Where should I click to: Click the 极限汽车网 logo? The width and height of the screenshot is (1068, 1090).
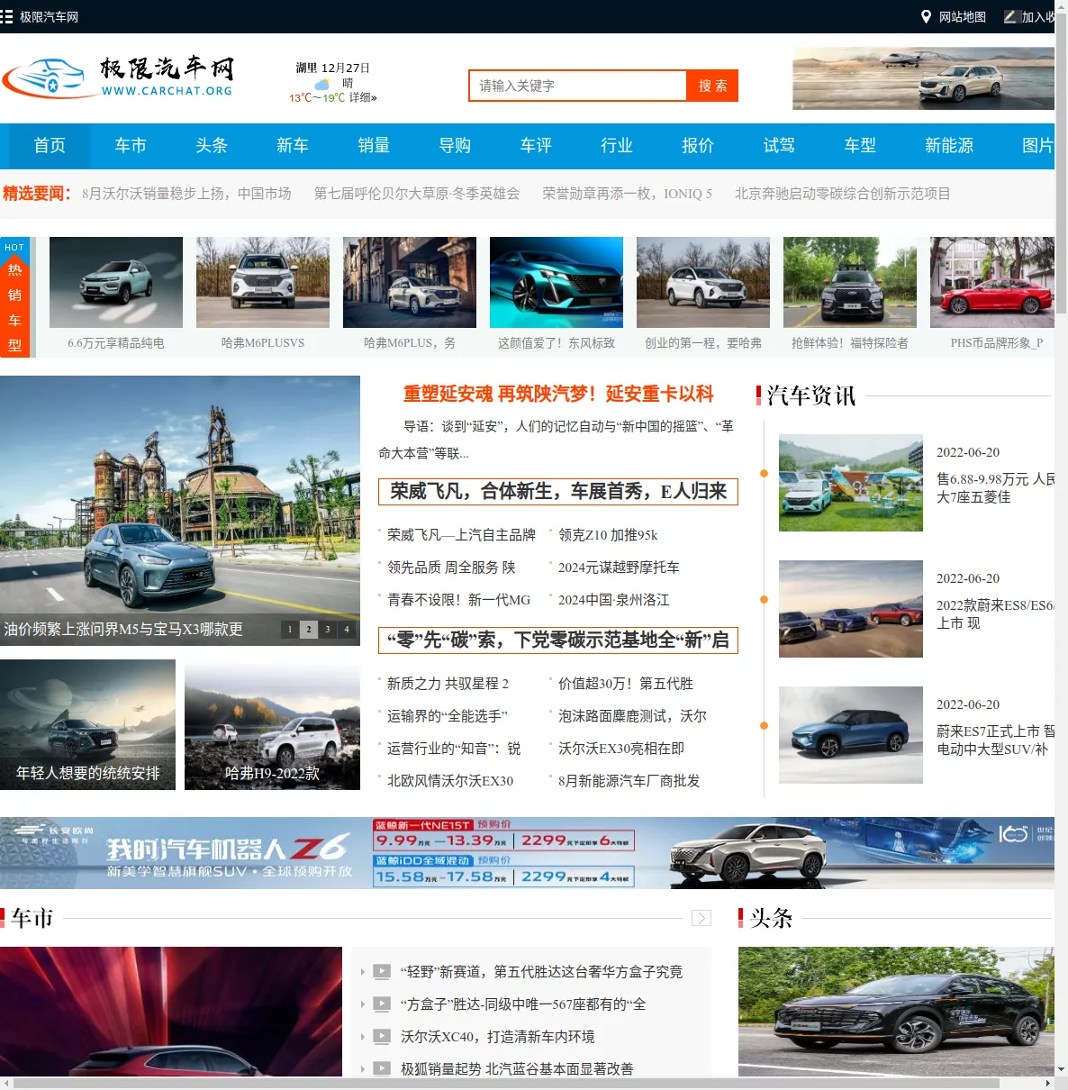(118, 77)
